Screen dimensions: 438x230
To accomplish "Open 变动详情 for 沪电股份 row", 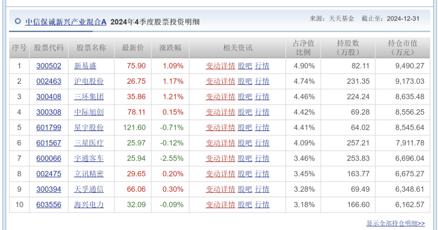I will [x=220, y=81].
